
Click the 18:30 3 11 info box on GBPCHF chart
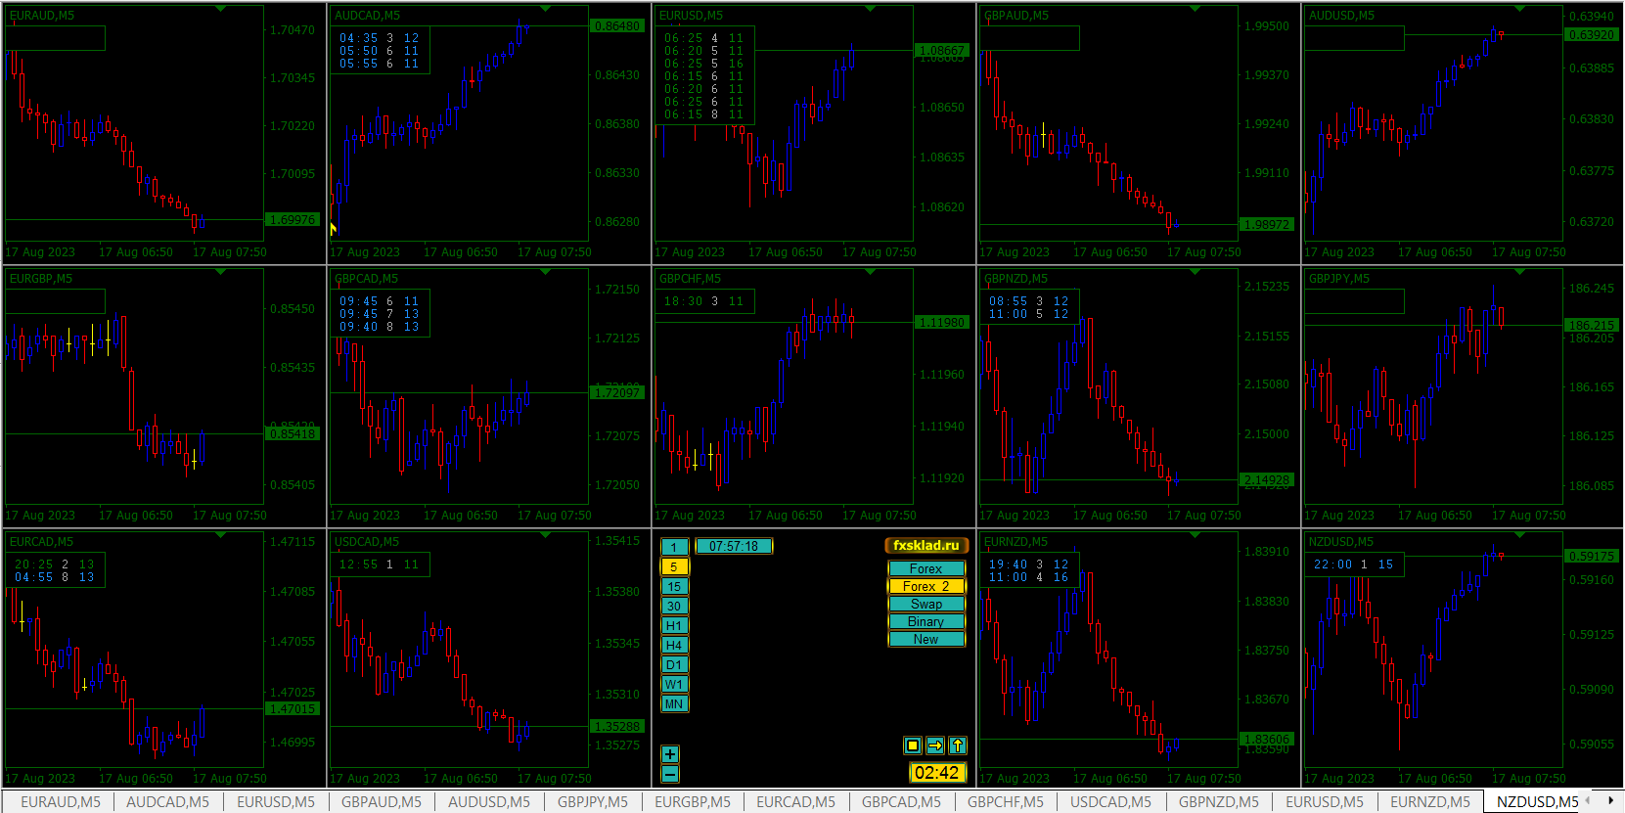coord(704,301)
